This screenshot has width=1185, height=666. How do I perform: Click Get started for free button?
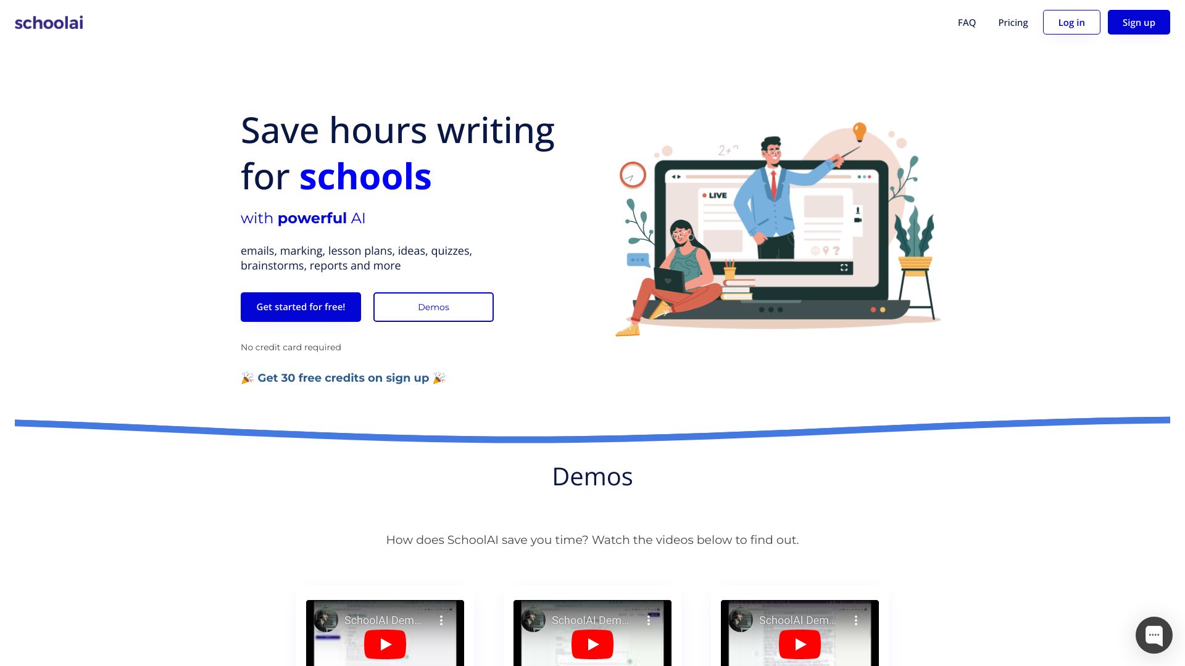pyautogui.click(x=301, y=306)
